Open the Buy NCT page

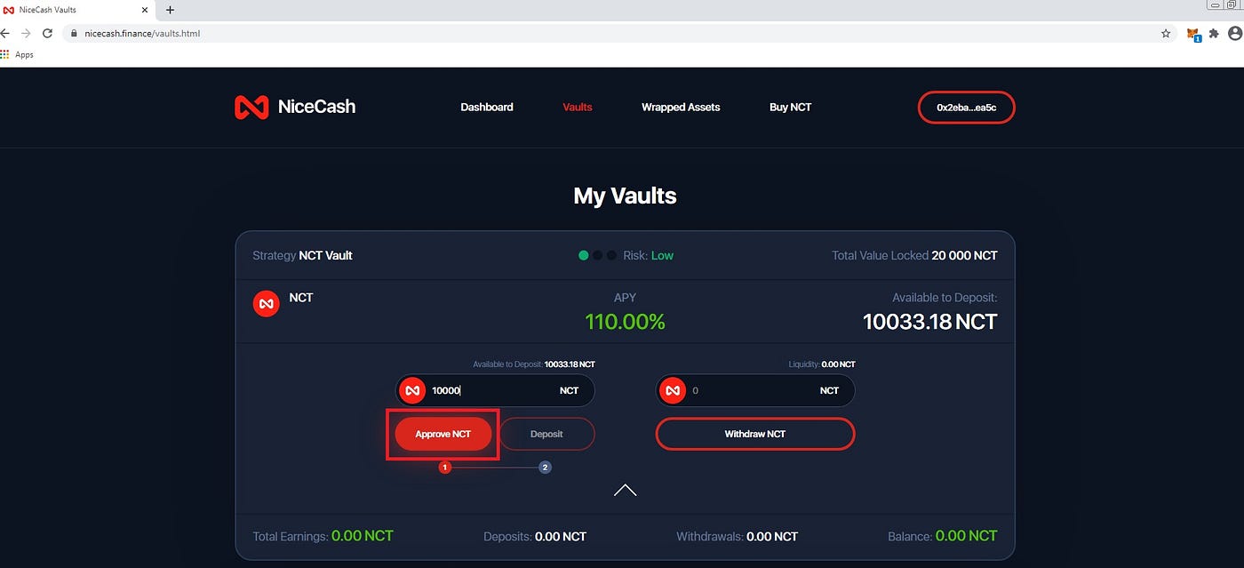point(790,108)
